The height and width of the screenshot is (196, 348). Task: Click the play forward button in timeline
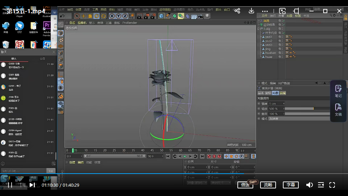[185, 156]
